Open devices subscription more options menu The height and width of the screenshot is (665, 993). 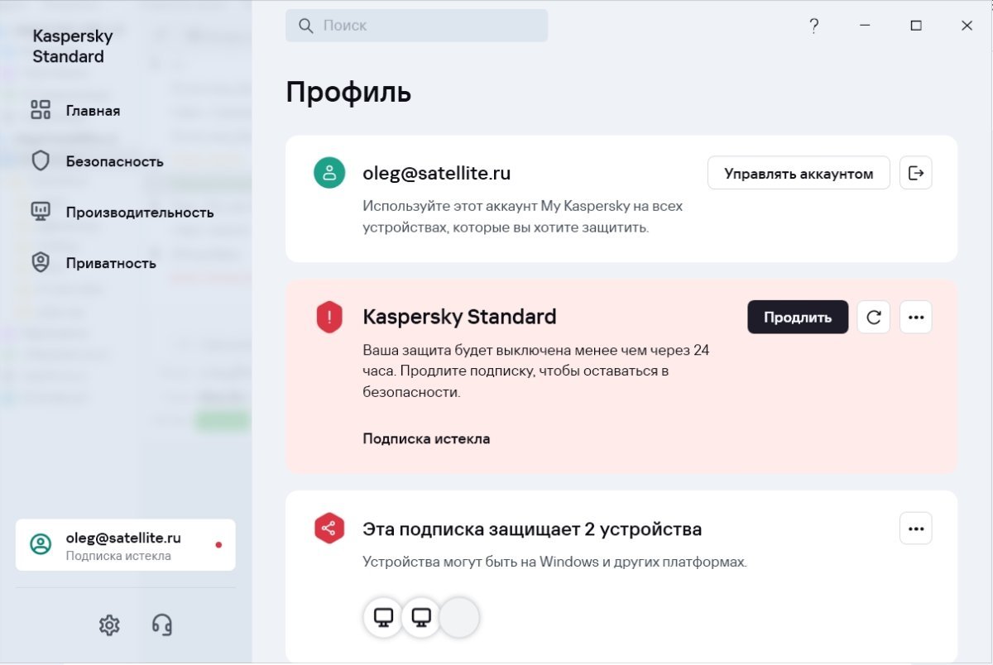pos(916,529)
